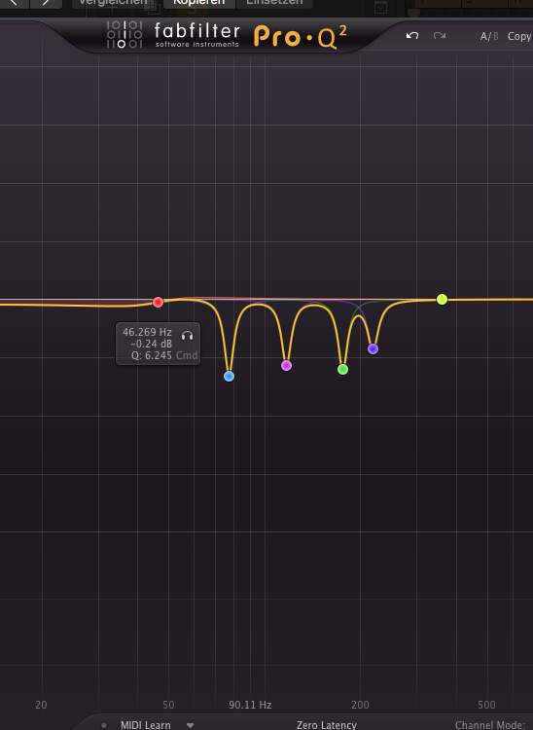
Task: Select the blue EQ band node
Action: (x=229, y=376)
